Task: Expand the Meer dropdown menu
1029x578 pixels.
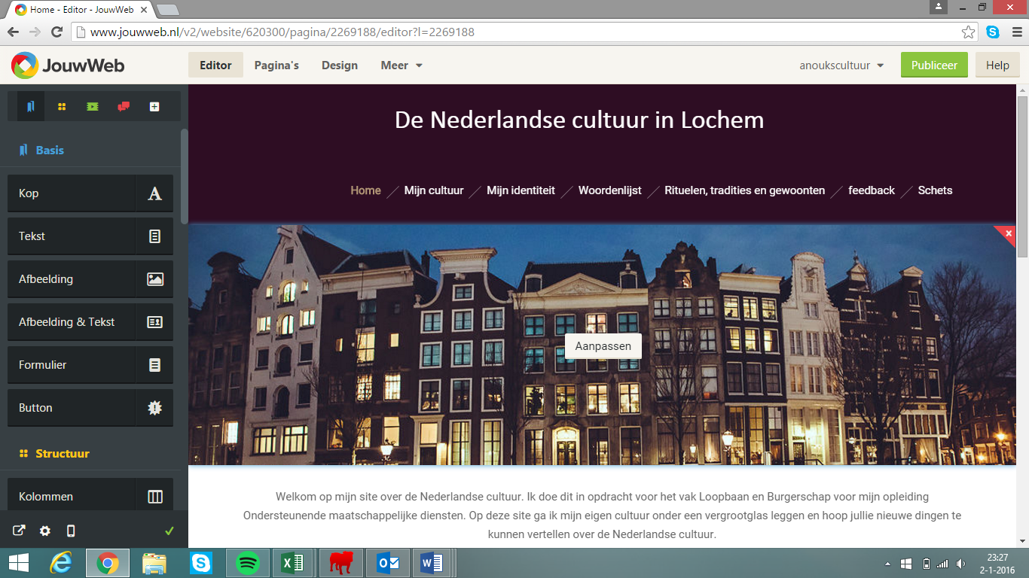Action: 402,65
